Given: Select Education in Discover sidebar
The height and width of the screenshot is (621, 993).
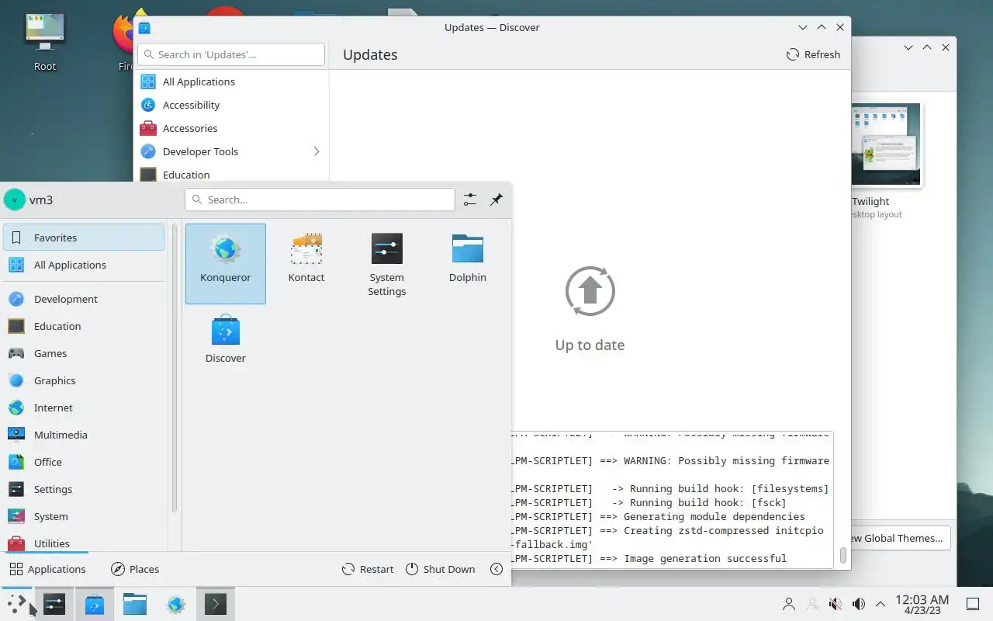Looking at the screenshot, I should click(x=231, y=175).
